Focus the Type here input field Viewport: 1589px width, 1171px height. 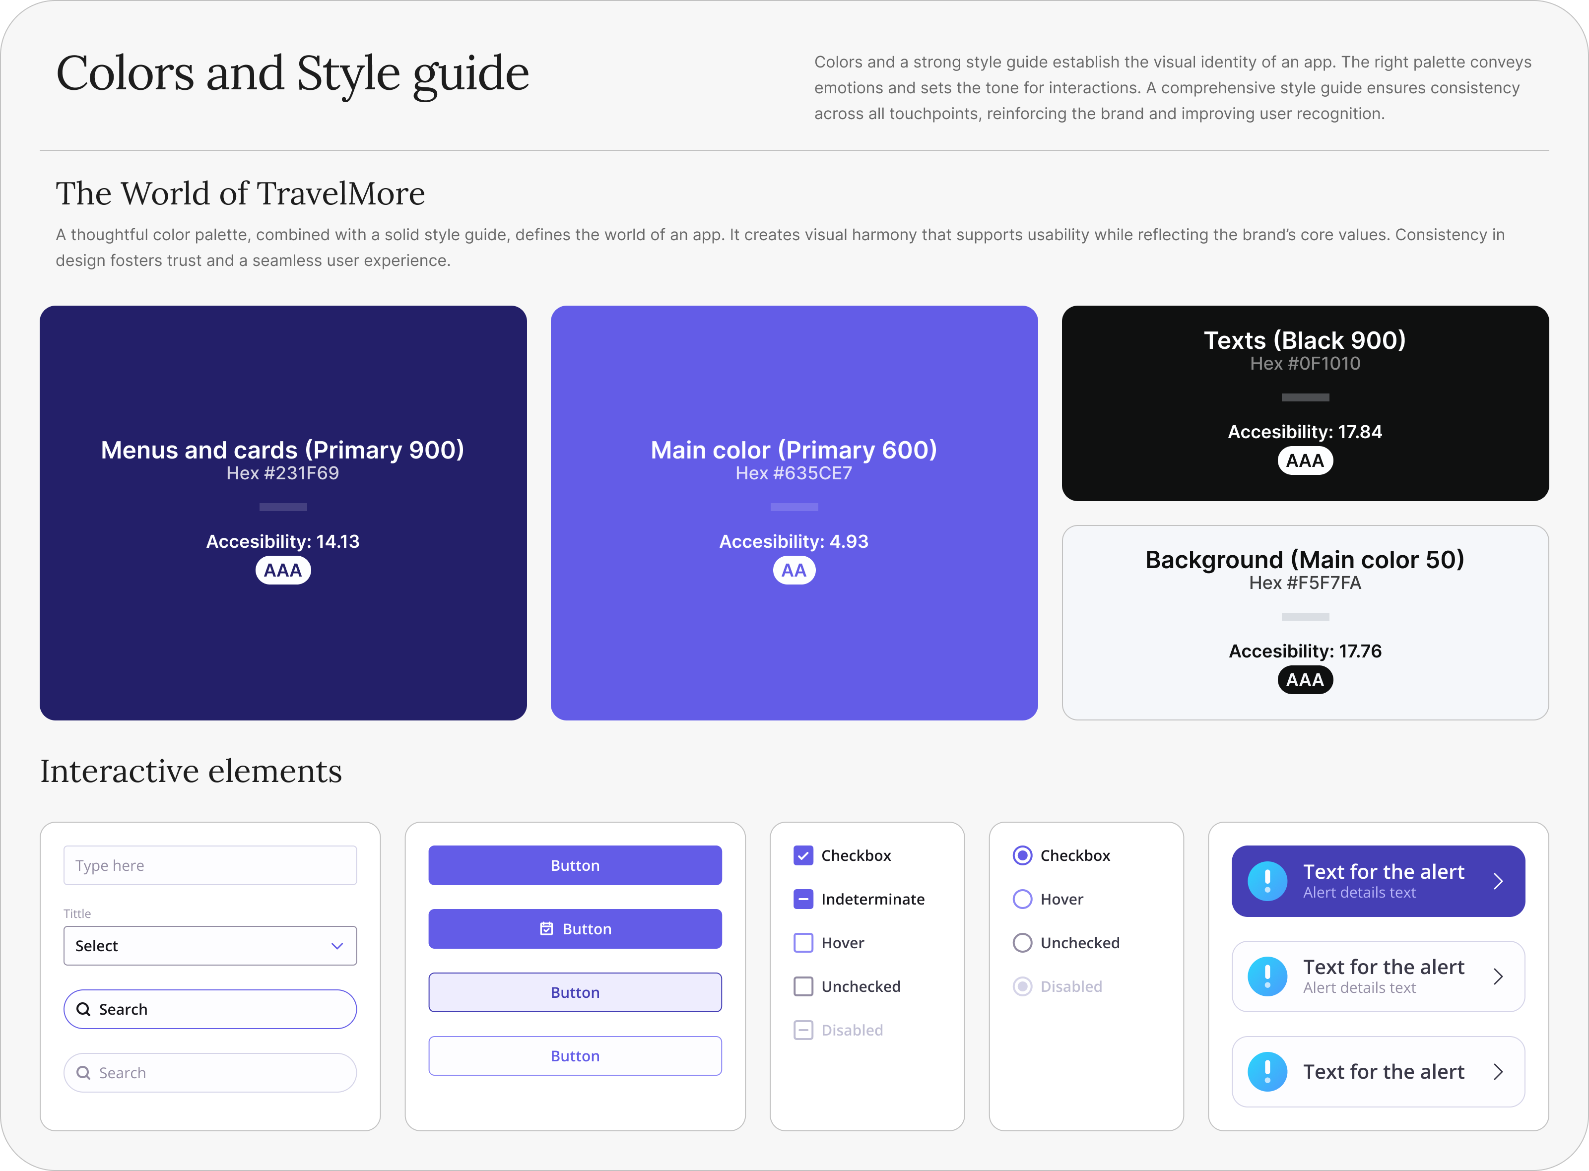(x=210, y=865)
